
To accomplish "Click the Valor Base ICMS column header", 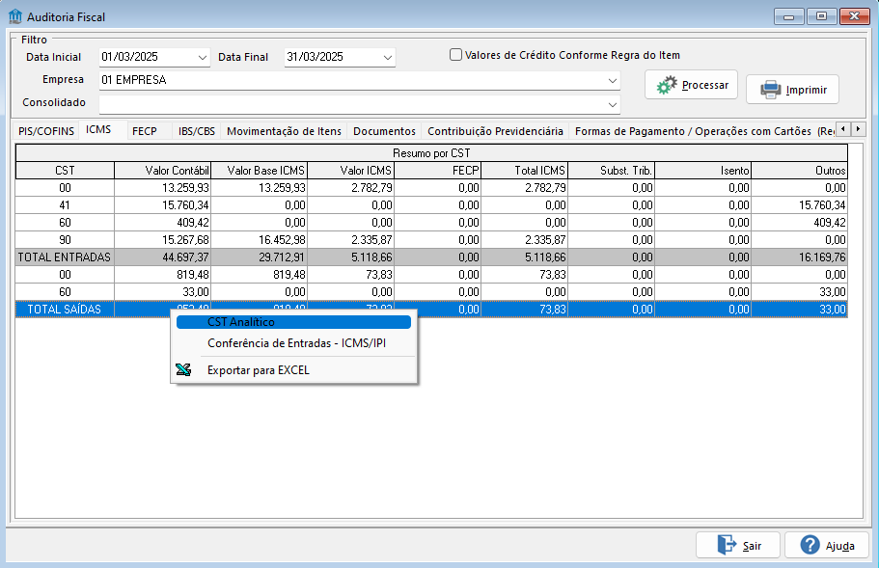I will [x=259, y=171].
